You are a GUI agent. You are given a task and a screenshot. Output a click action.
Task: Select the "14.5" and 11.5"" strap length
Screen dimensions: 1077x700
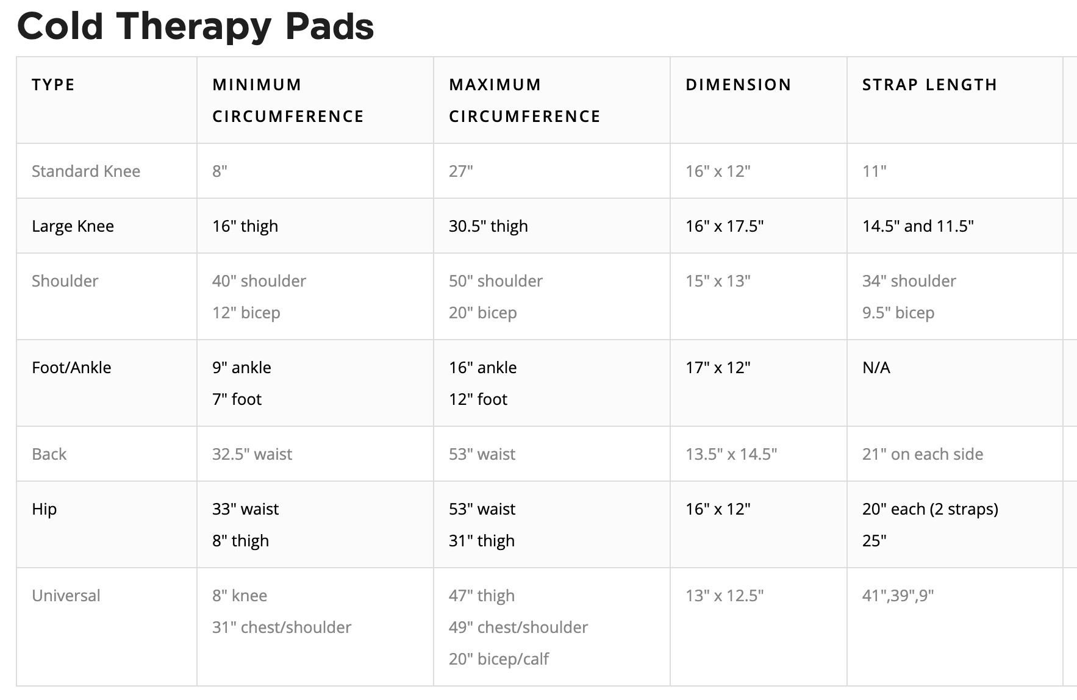click(x=918, y=226)
